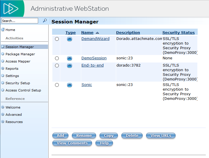Click the Name column sort arrow
Viewport: 209px width, 158px height.
(97, 33)
